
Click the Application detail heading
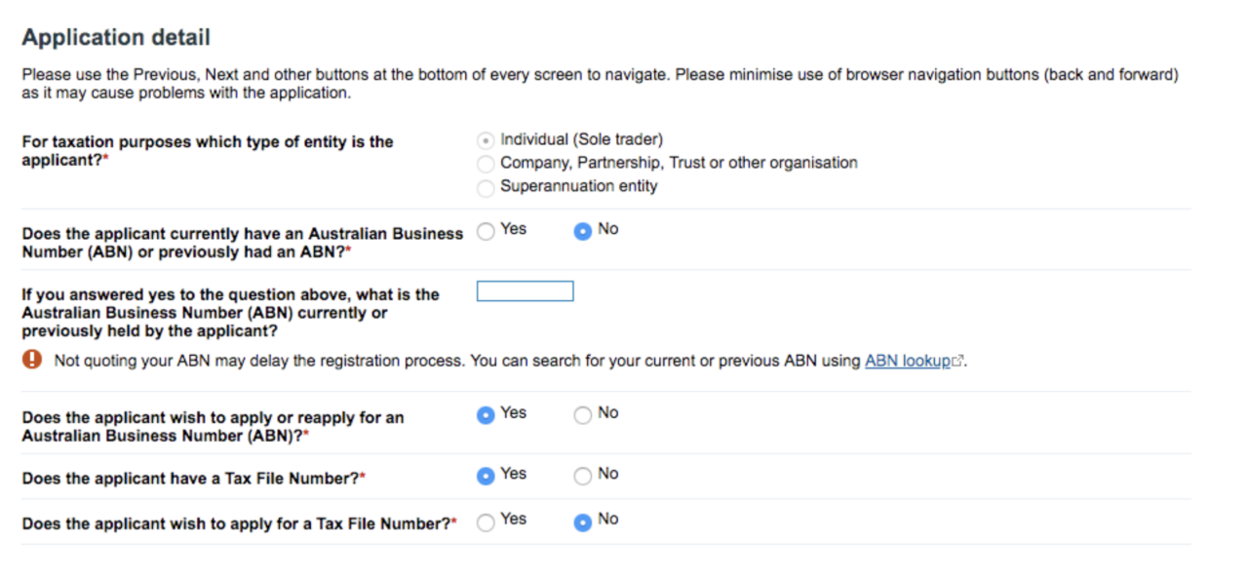pyautogui.click(x=115, y=37)
